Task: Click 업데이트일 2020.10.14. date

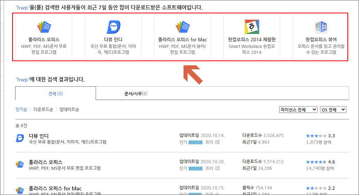Action: tap(213, 136)
